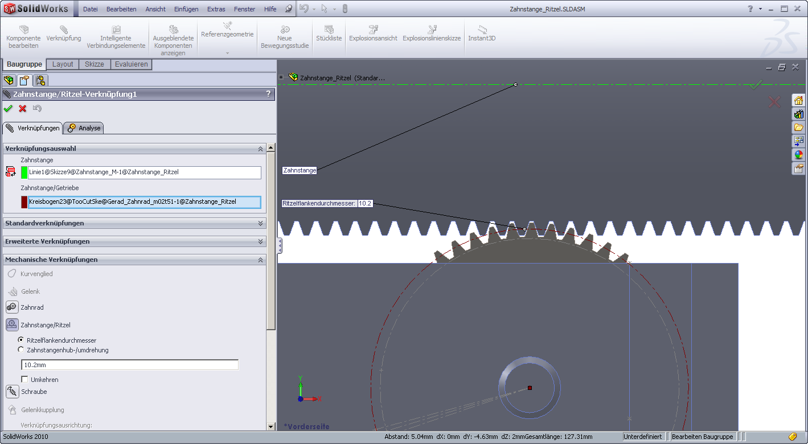
Task: Switch to the Layout tab
Action: coord(63,64)
